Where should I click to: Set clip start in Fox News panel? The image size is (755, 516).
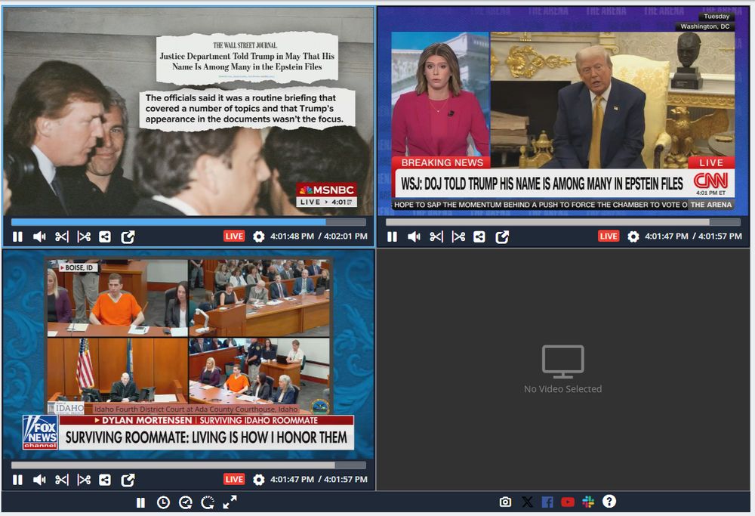click(x=62, y=480)
